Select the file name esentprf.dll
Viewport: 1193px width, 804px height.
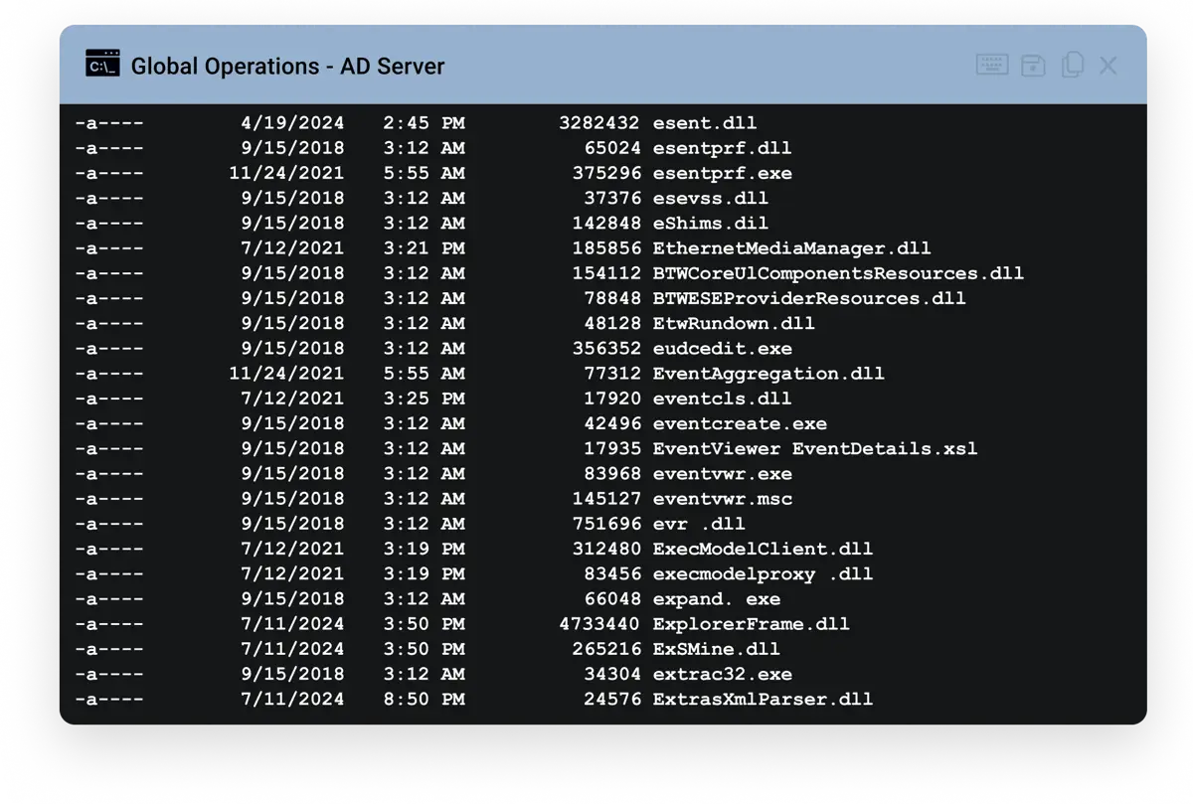click(x=723, y=148)
